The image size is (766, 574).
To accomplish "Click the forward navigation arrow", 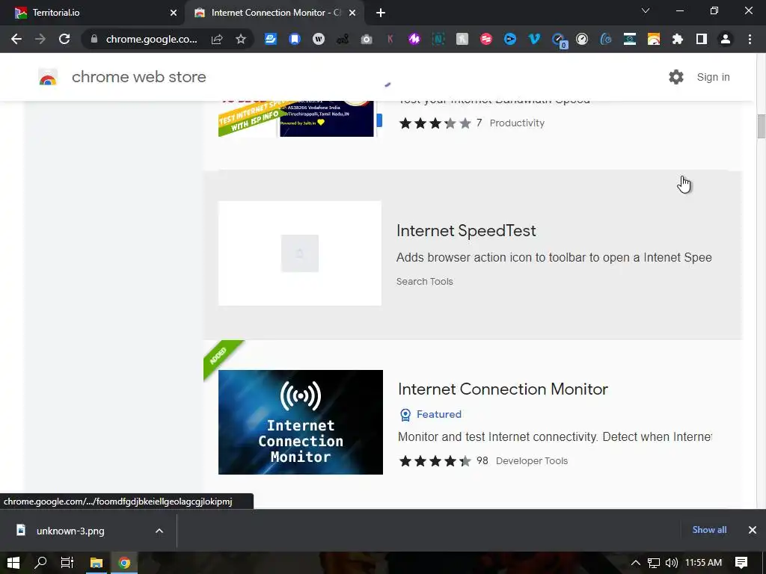I will tap(40, 39).
